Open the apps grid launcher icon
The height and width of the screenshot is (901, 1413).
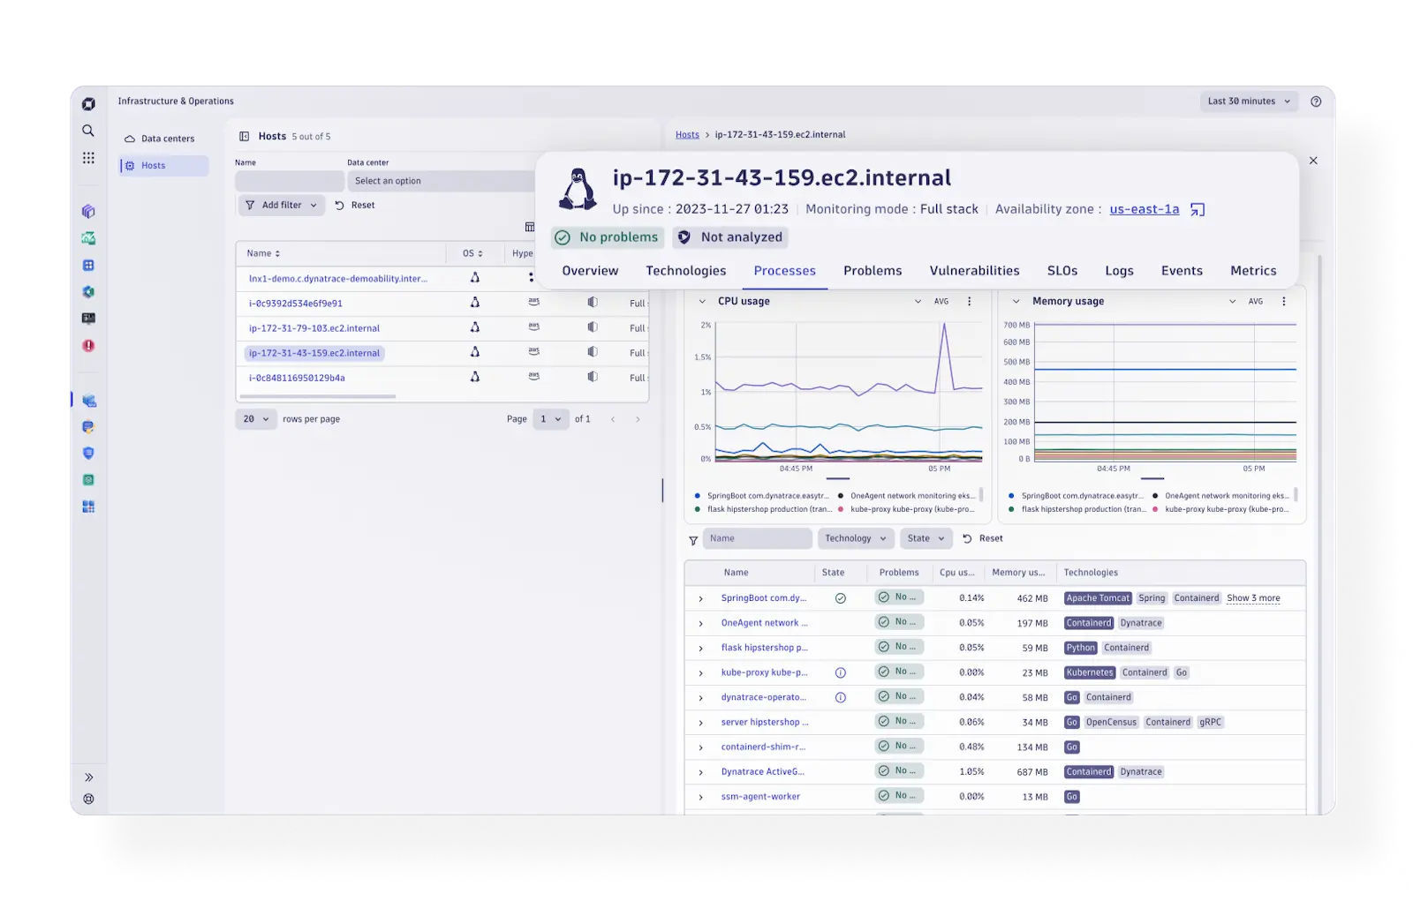(x=88, y=158)
